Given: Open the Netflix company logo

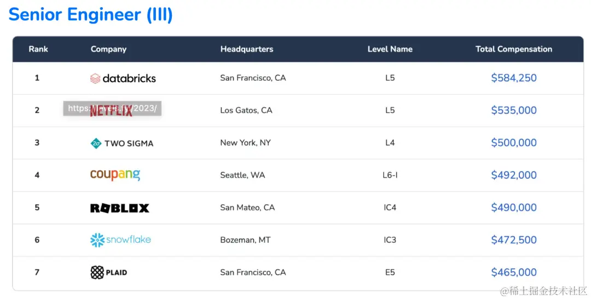Looking at the screenshot, I should click(x=111, y=111).
